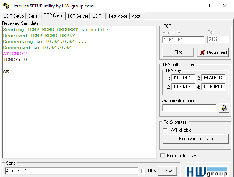The image size is (234, 177).
Task: Maximize the Hercules window
Action: tap(208, 6)
